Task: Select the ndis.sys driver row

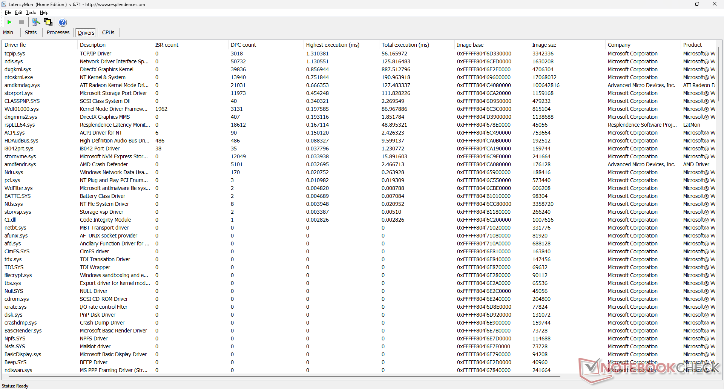Action: [x=359, y=61]
